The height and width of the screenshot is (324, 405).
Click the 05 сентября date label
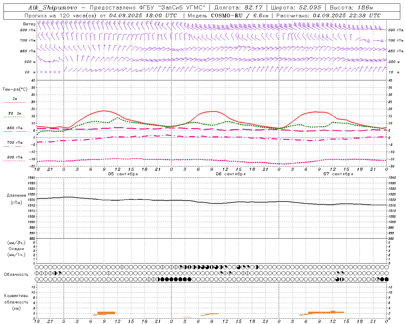123,174
